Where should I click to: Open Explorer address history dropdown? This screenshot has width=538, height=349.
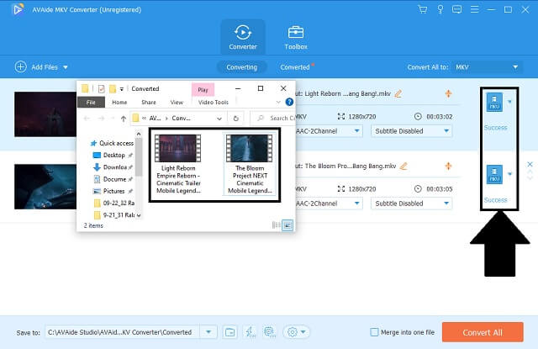pyautogui.click(x=219, y=119)
